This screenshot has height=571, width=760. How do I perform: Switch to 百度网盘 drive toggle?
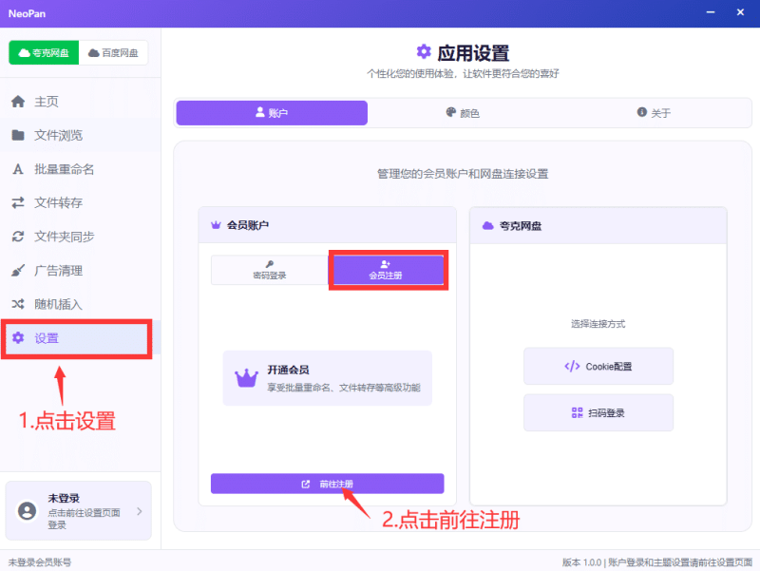point(113,53)
